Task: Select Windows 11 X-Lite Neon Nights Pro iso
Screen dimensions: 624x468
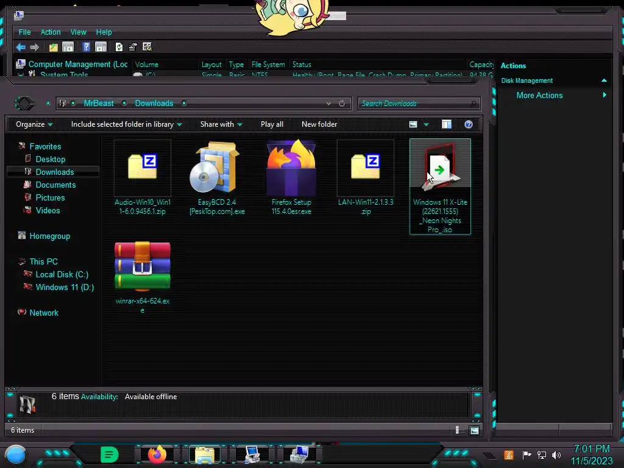Action: point(440,186)
